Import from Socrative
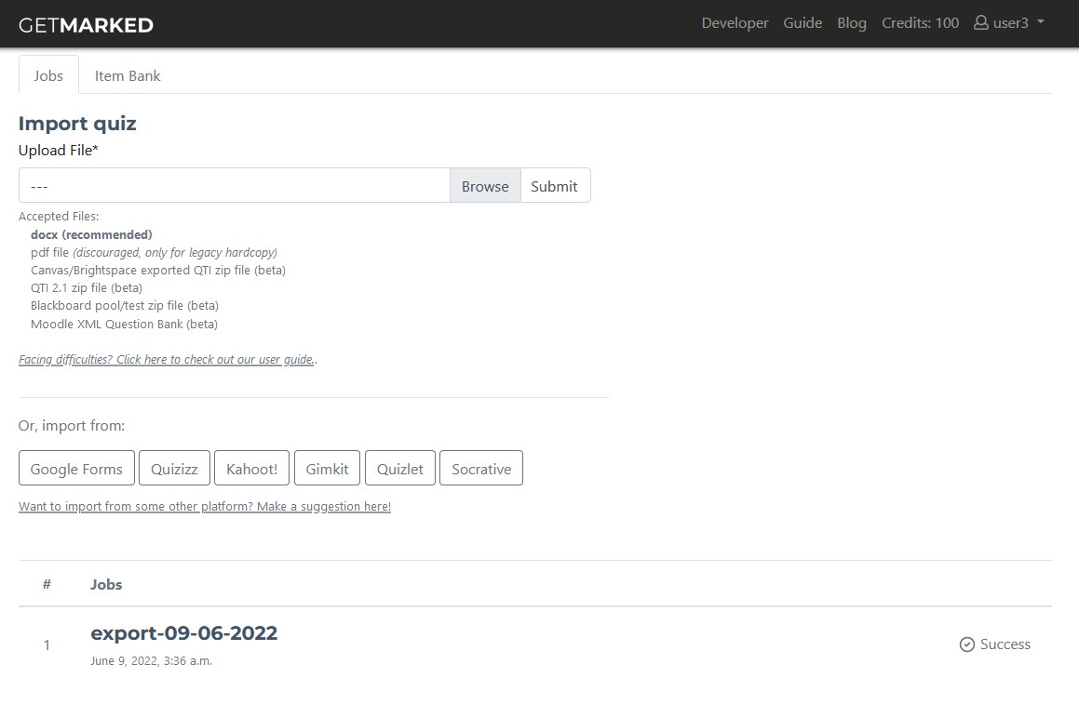 481,468
